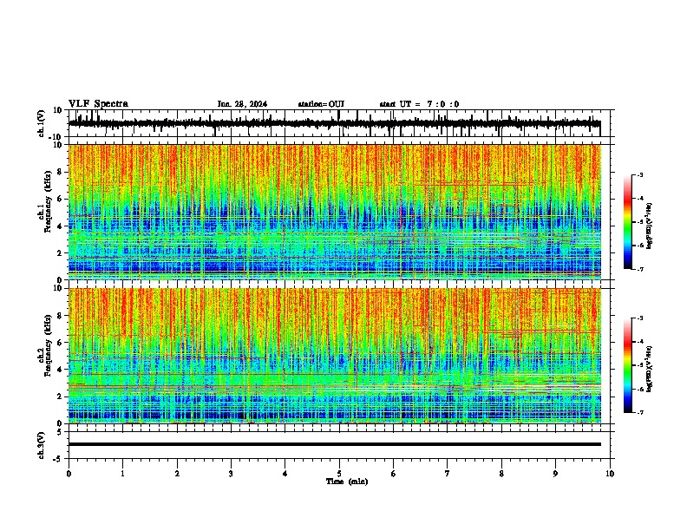687x531 pixels.
Task: Click the "-7" label on ch.1 colorbar
Action: [639, 269]
